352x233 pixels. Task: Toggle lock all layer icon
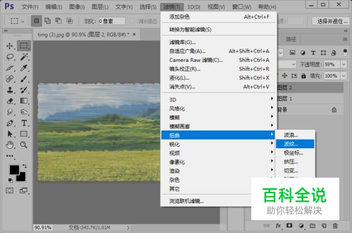click(x=304, y=76)
